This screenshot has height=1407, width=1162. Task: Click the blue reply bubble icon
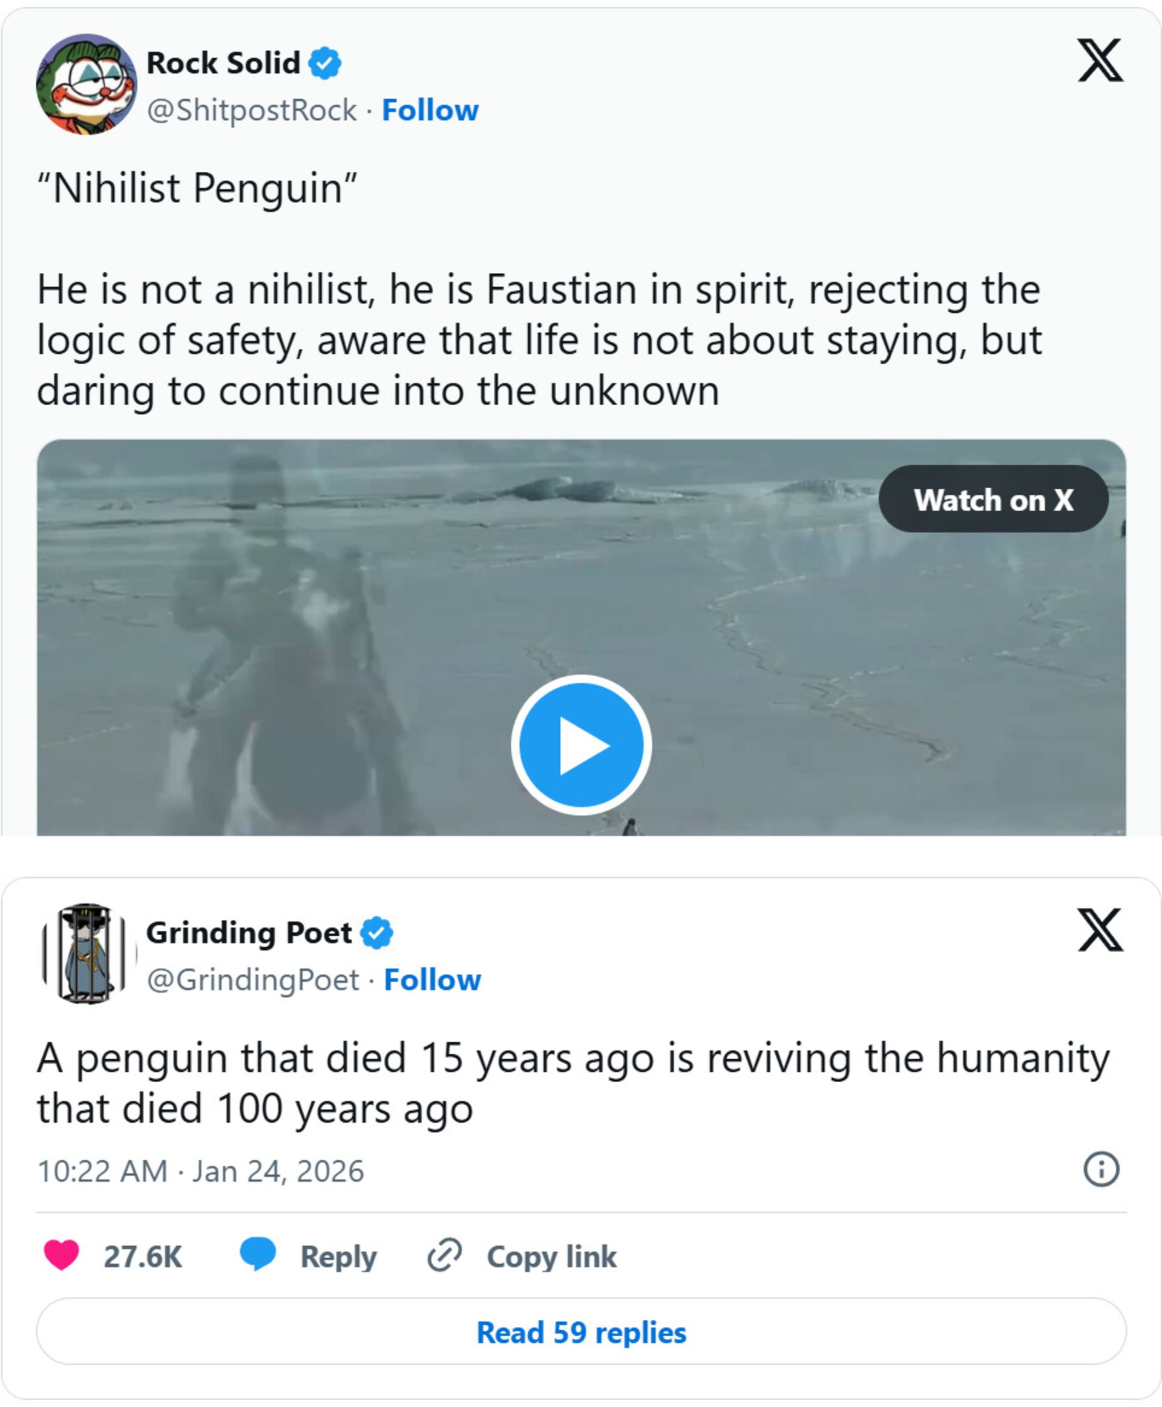[x=258, y=1254]
